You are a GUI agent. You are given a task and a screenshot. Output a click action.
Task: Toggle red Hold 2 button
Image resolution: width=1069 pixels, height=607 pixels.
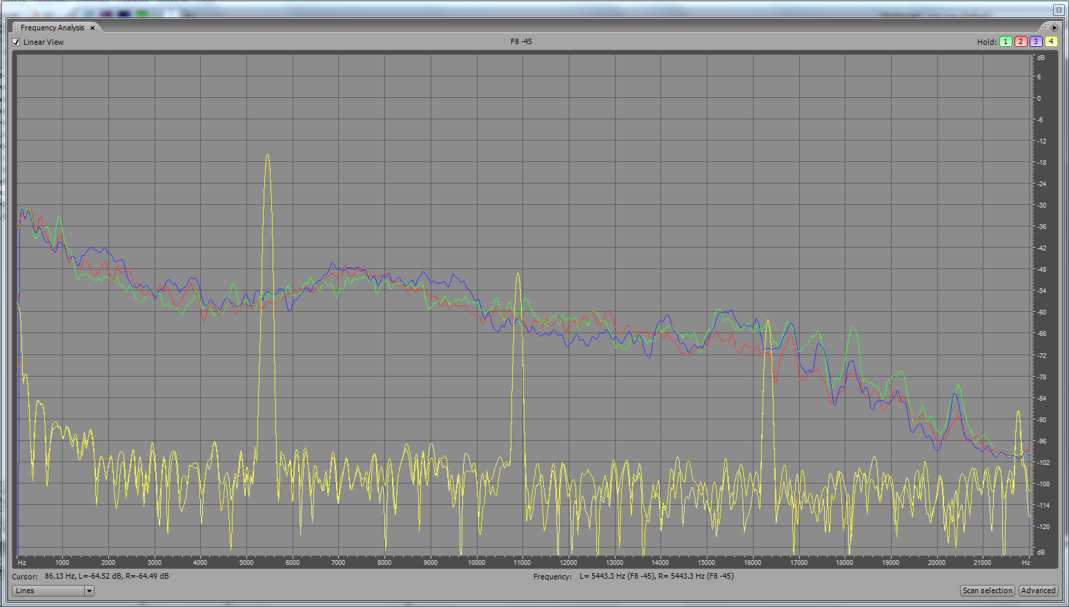[1021, 41]
